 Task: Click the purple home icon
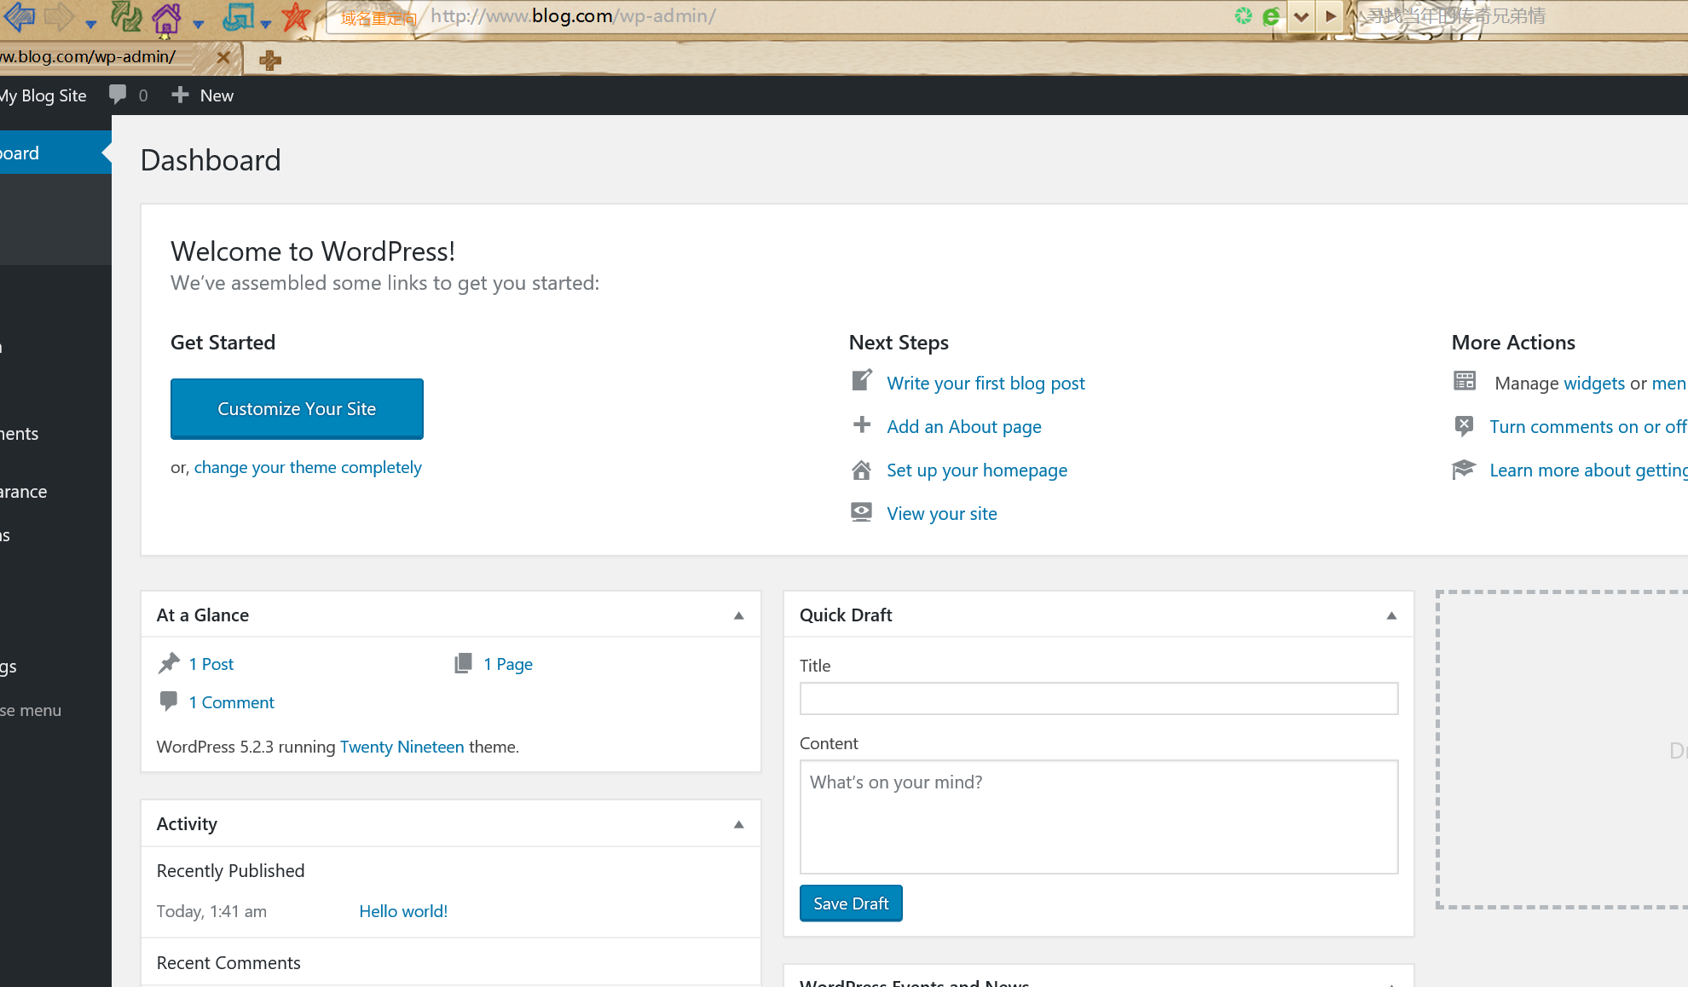tap(166, 18)
